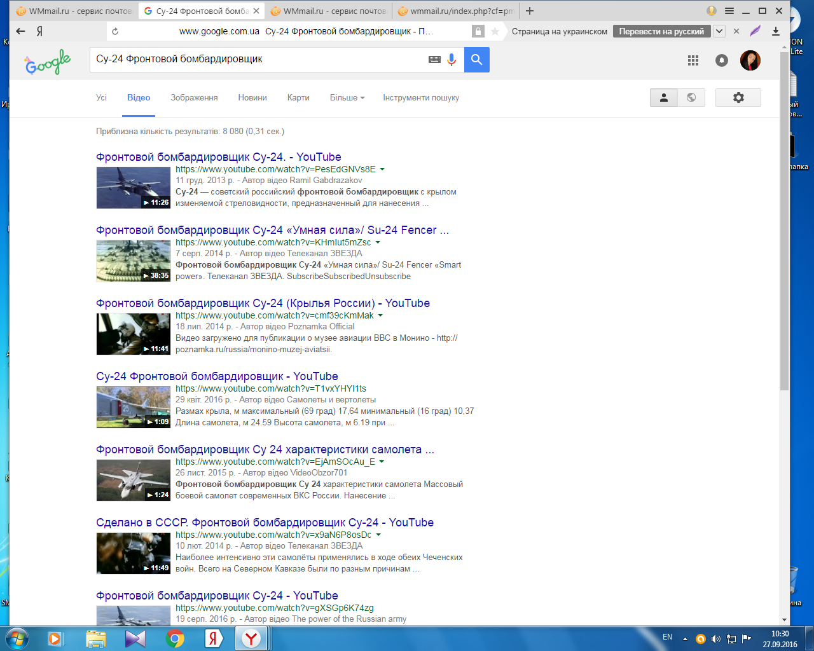Click the blue Google search magnifier button
The image size is (814, 651).
tap(476, 60)
